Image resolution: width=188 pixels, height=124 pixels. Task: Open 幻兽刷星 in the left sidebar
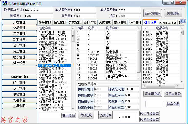[19, 100]
